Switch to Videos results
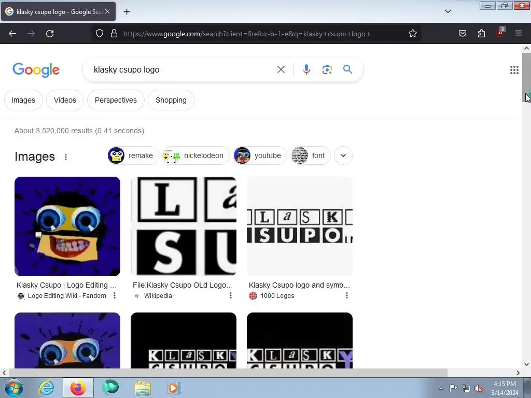Screen dimensions: 531x398 coord(65,100)
